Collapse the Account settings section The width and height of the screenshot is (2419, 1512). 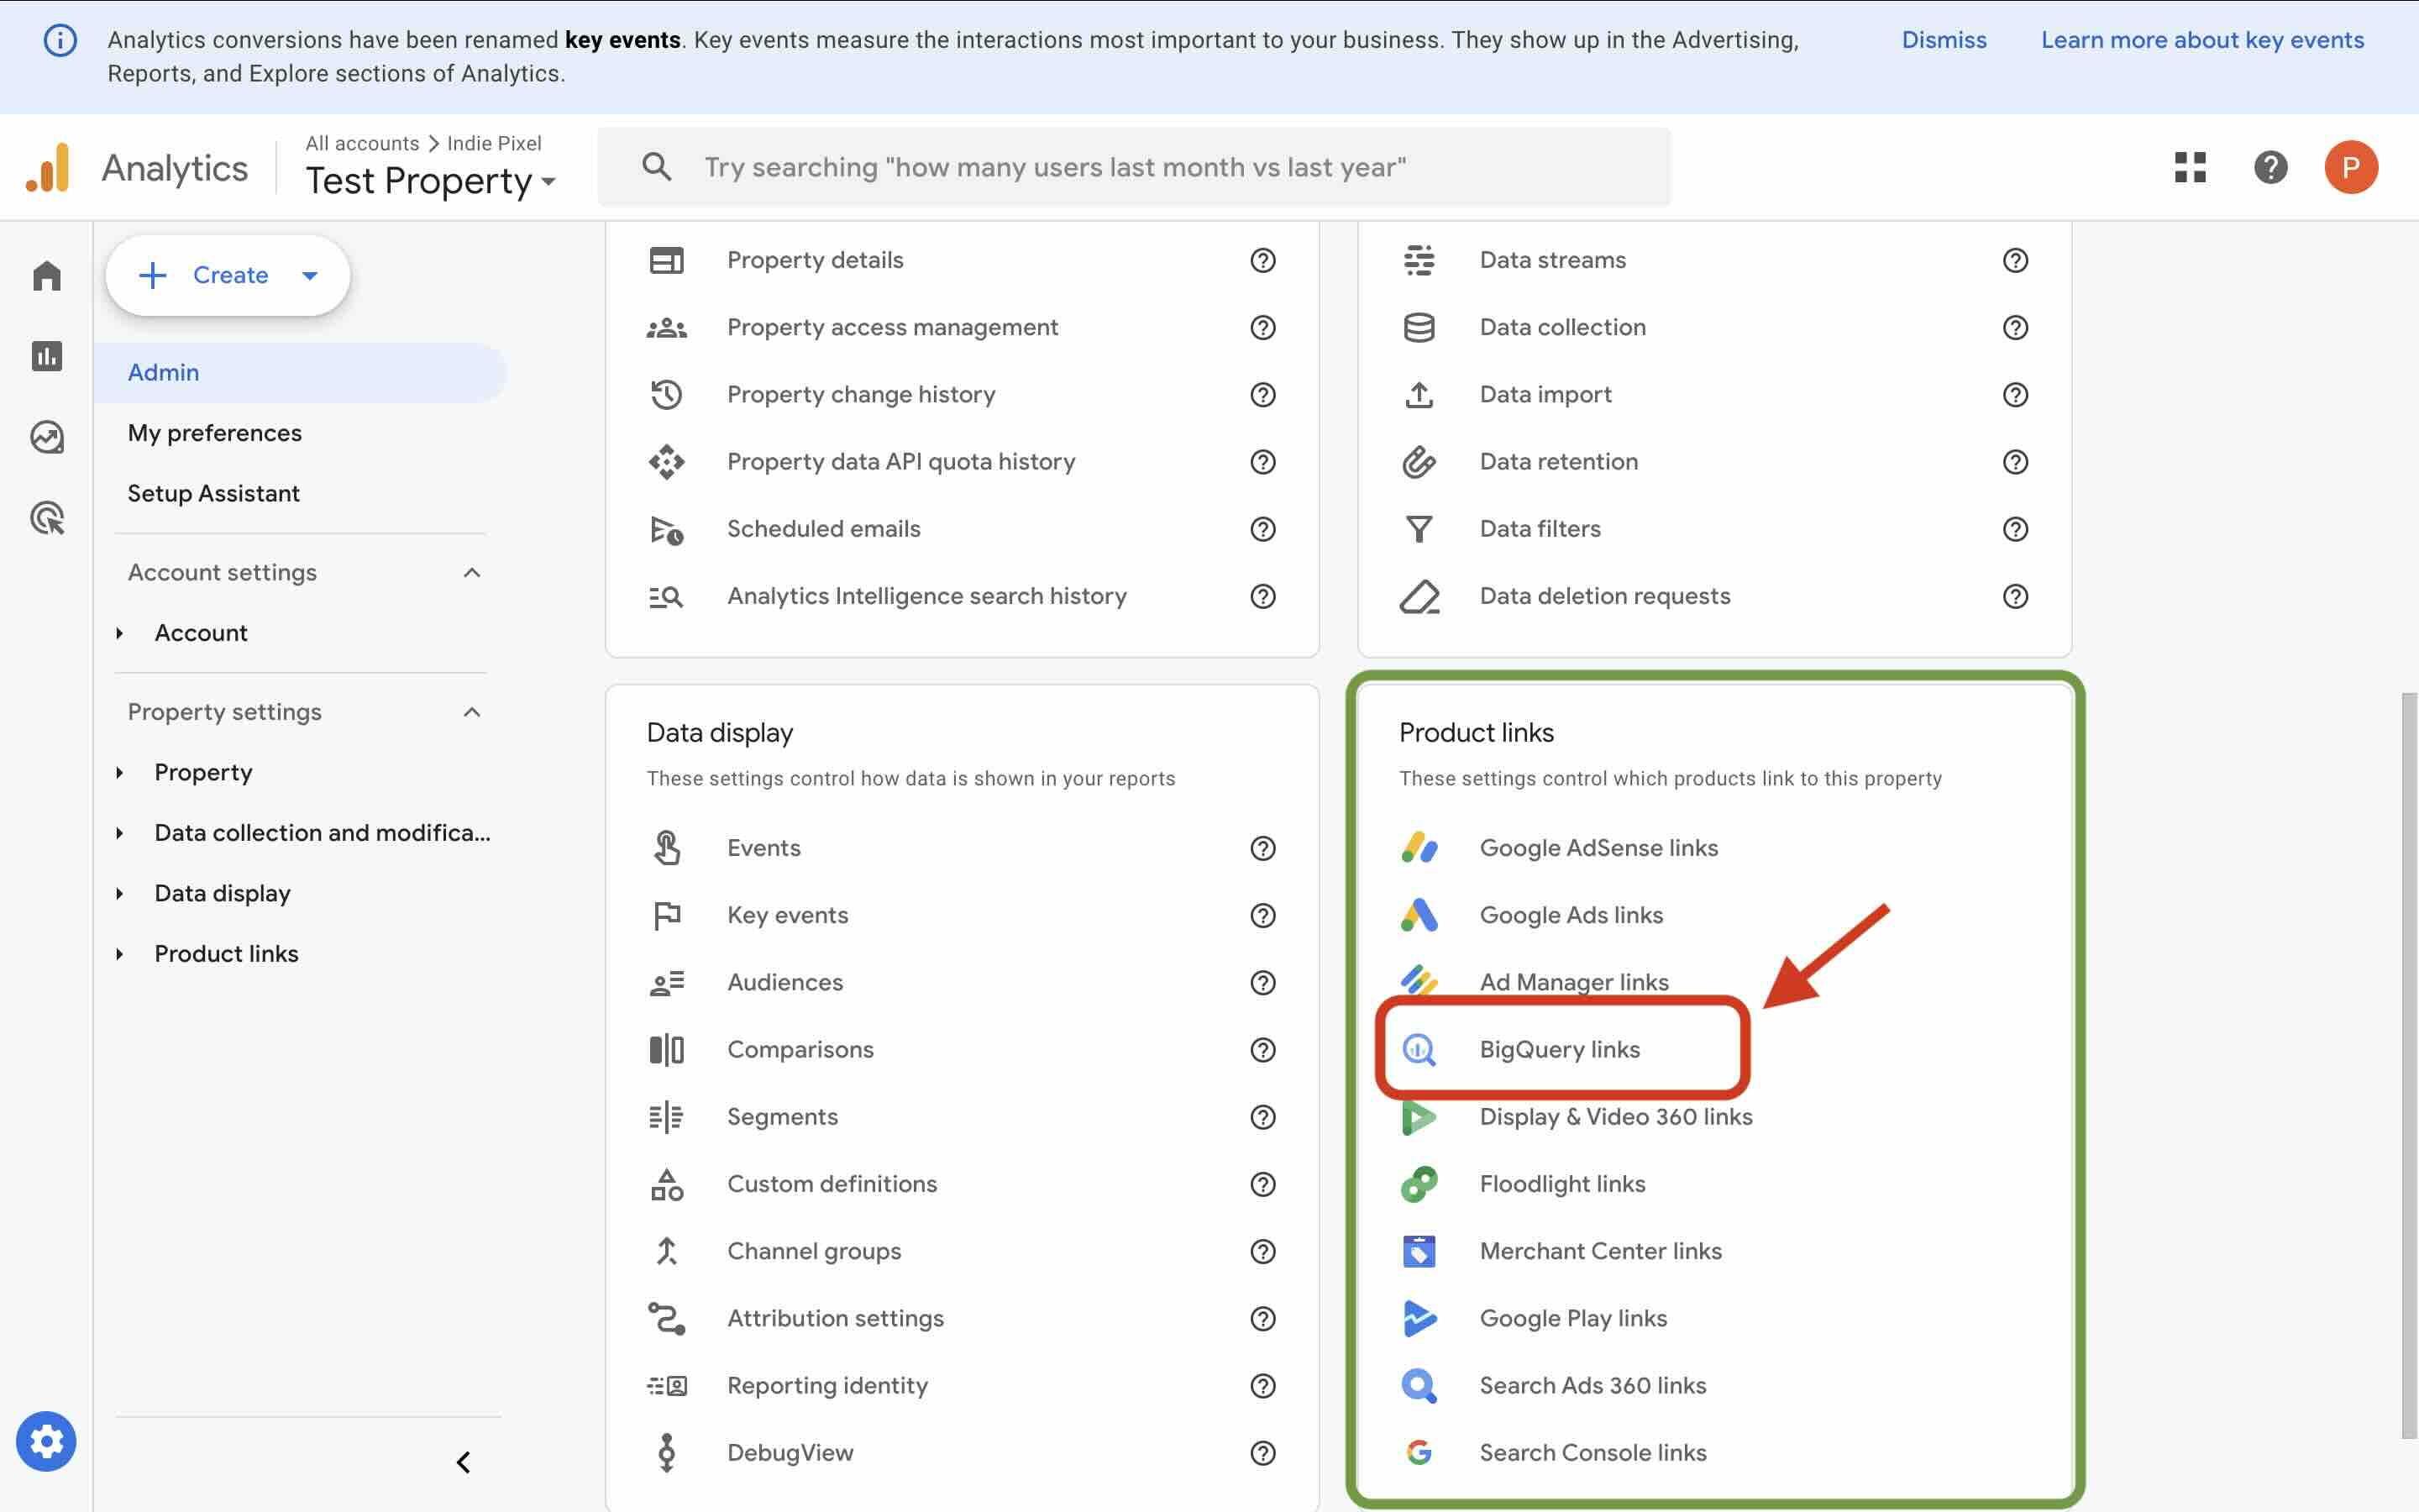point(471,572)
